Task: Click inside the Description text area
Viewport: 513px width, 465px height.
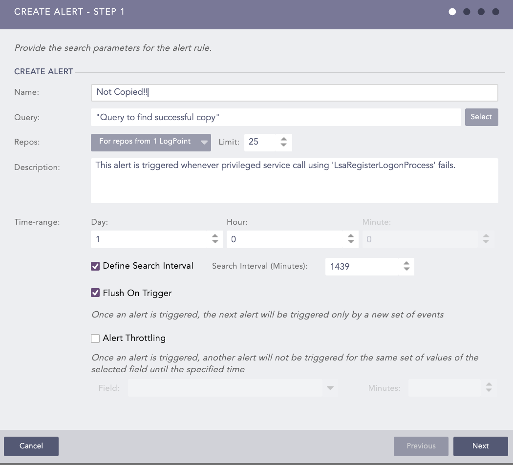Action: pos(294,181)
